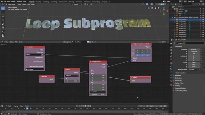Open the Object properties tab icon
Viewport: 205px width, 115px height.
coord(171,63)
